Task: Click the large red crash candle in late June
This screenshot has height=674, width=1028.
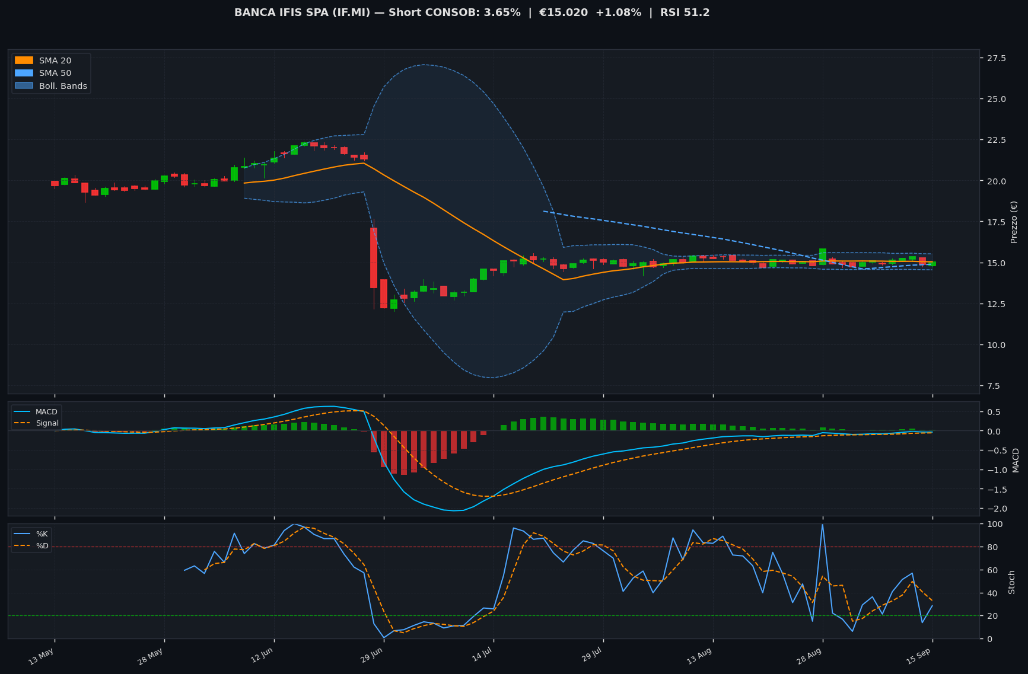Action: pyautogui.click(x=374, y=258)
